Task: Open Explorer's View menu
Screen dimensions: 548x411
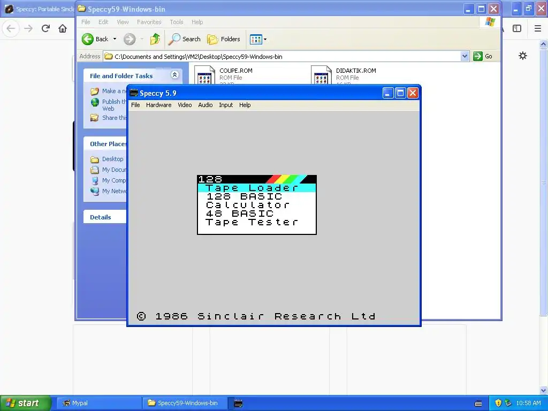Action: click(123, 22)
